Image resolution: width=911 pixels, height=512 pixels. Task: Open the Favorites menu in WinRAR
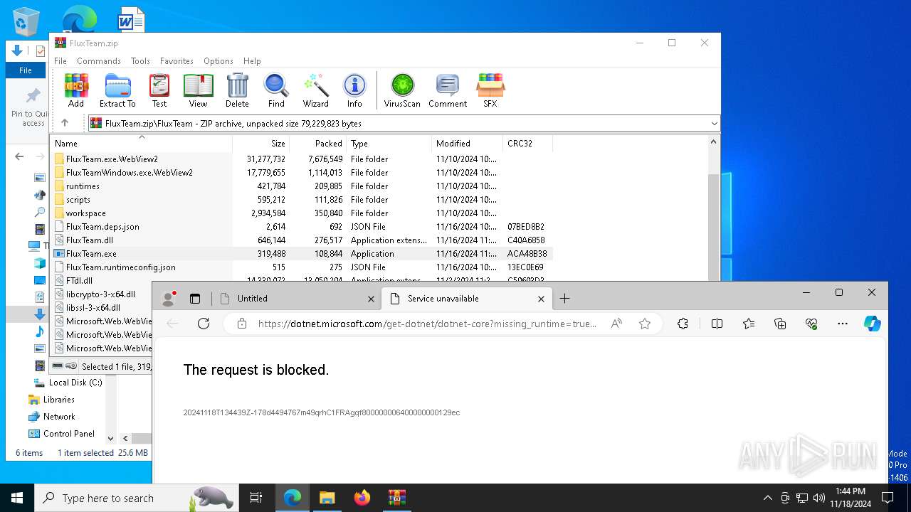click(177, 61)
